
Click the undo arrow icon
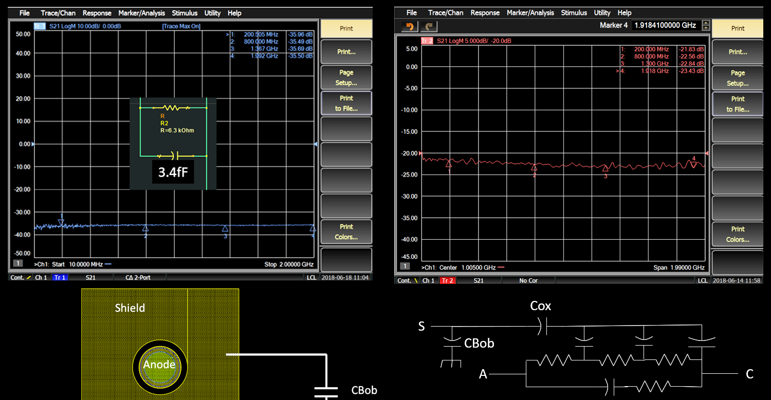[410, 26]
